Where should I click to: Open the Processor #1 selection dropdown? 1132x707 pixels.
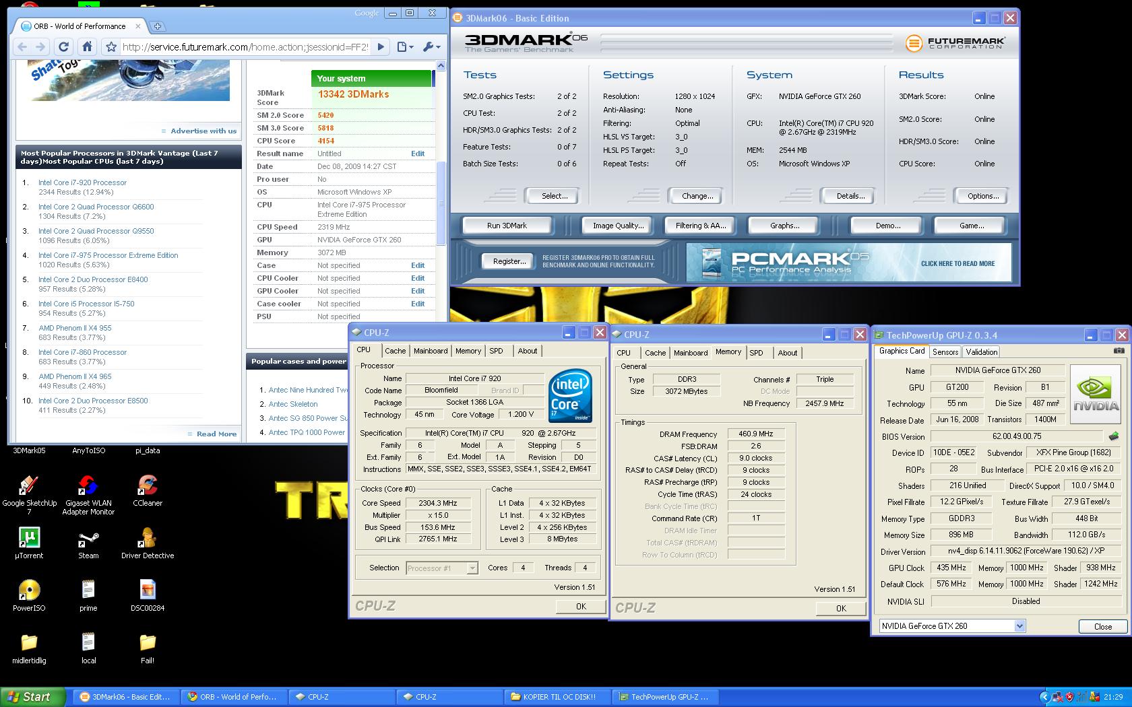click(x=472, y=568)
